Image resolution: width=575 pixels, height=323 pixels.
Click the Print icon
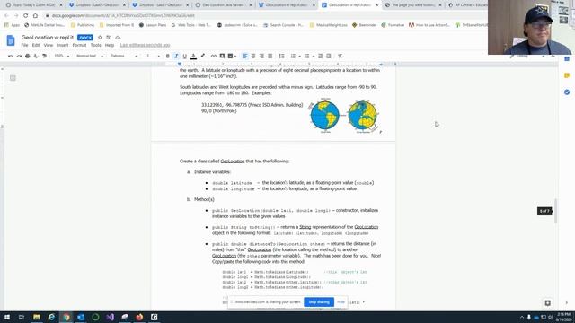[x=28, y=56]
